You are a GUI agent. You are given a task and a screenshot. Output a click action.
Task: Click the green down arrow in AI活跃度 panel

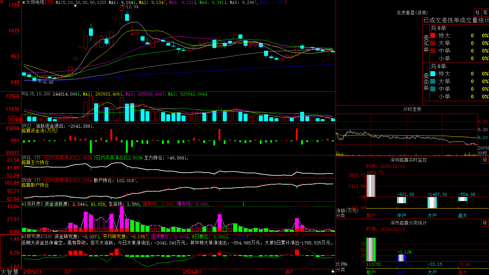(x=244, y=204)
